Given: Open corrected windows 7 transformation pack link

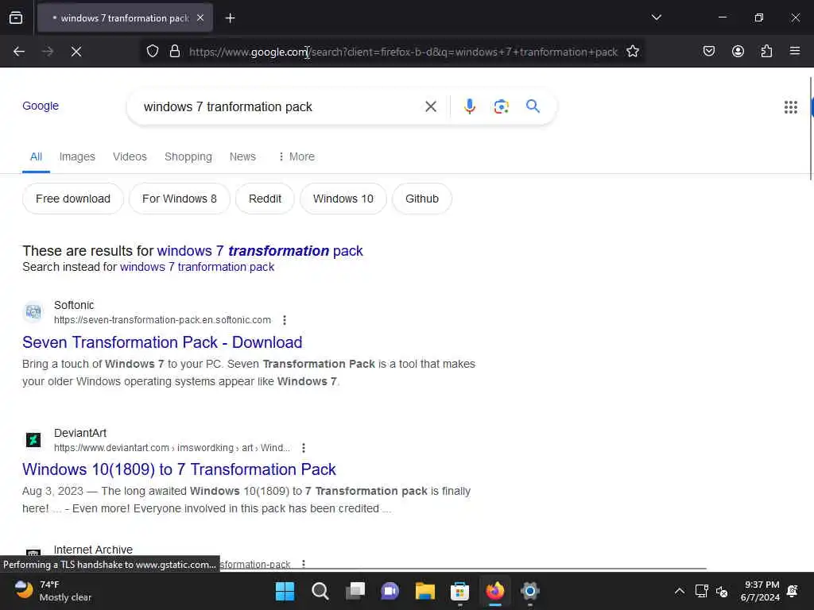Looking at the screenshot, I should (x=260, y=251).
